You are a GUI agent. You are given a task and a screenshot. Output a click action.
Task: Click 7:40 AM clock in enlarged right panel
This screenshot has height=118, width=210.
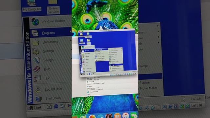click(196, 99)
